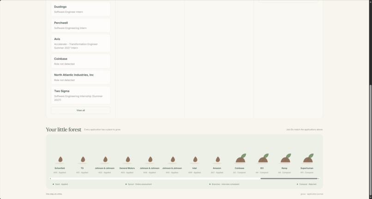This screenshot has width=372, height=199.
Task: Click the 'A56 · Applied' label under Intel
Action: pos(195,172)
